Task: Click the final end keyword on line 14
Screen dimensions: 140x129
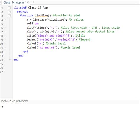Action: click(x=16, y=59)
